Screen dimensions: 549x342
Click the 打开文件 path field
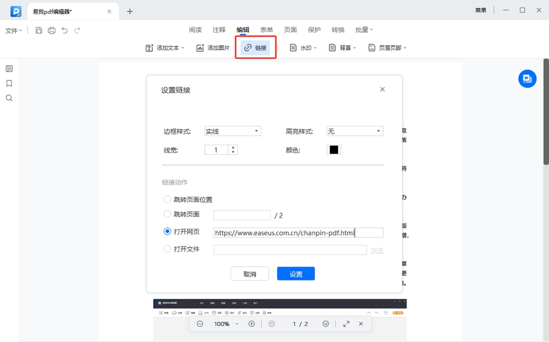(x=290, y=250)
